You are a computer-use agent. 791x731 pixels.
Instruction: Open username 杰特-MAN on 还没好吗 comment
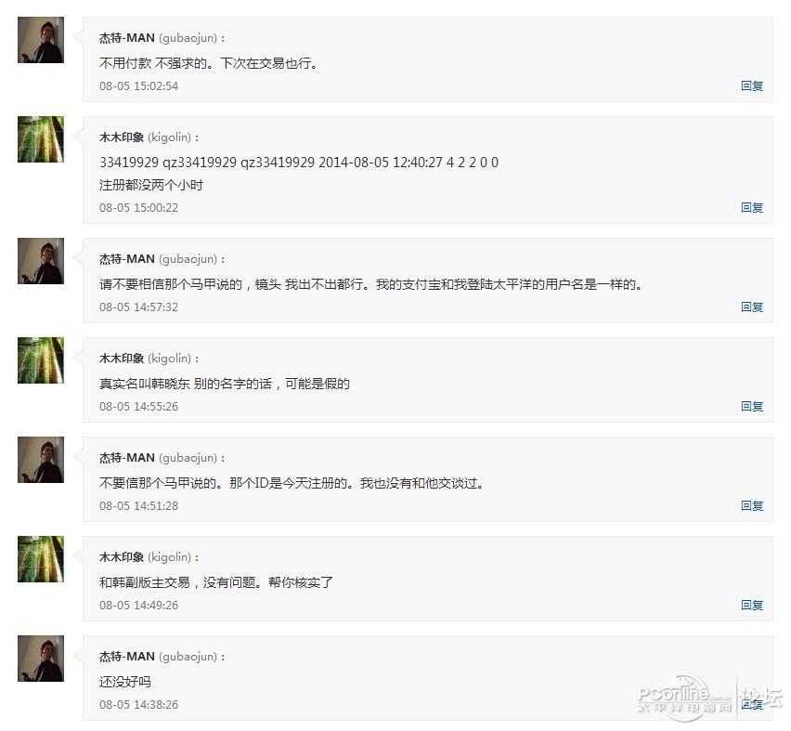(x=127, y=657)
